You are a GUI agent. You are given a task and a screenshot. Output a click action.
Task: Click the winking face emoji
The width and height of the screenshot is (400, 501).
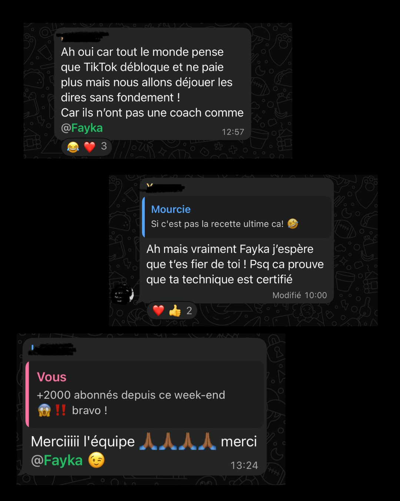(x=96, y=460)
